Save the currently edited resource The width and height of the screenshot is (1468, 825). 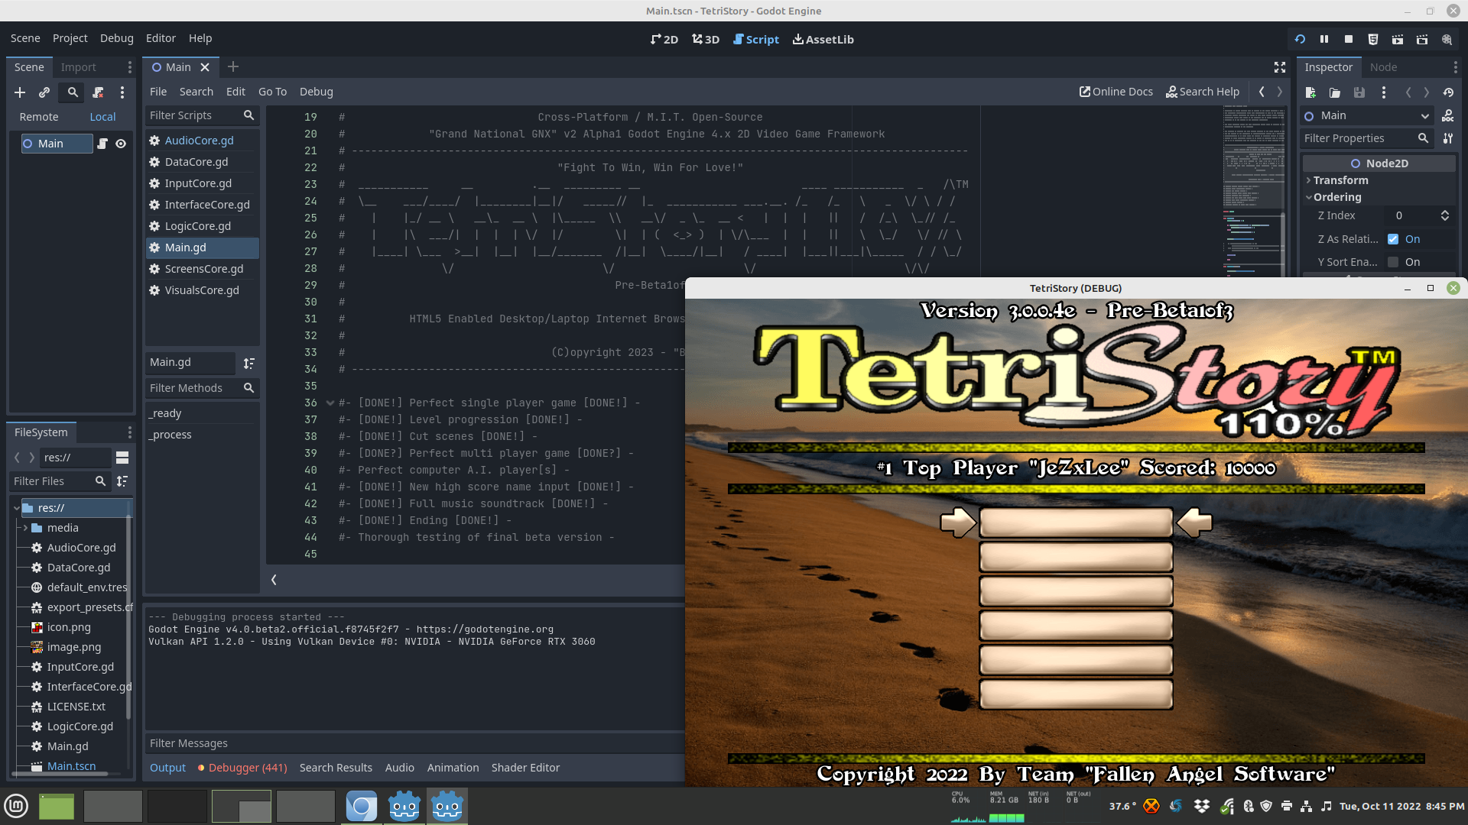1359,92
